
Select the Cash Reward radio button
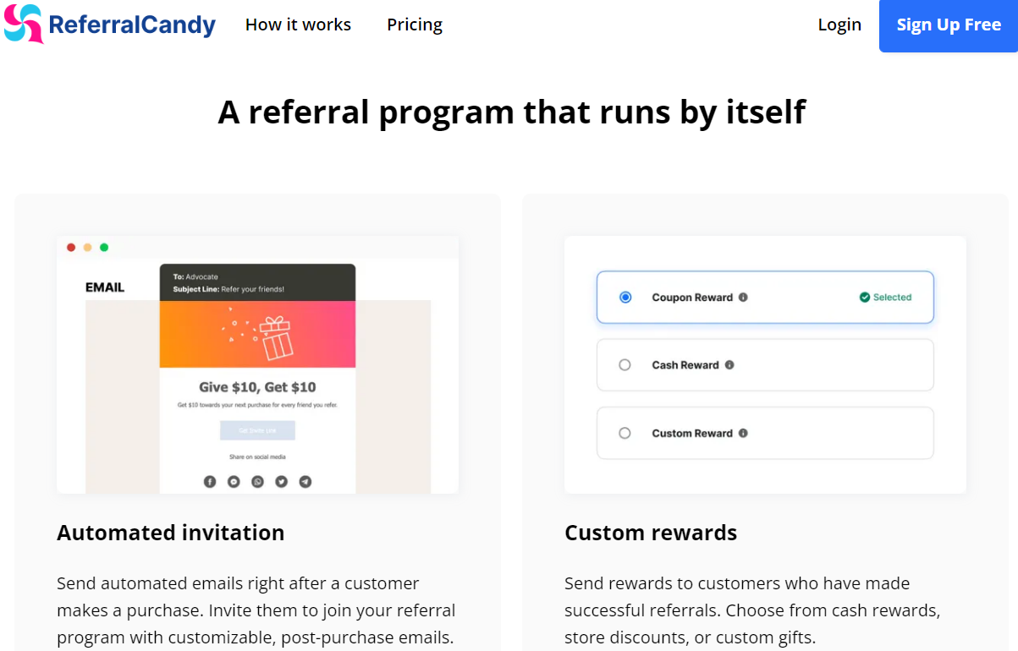coord(625,365)
